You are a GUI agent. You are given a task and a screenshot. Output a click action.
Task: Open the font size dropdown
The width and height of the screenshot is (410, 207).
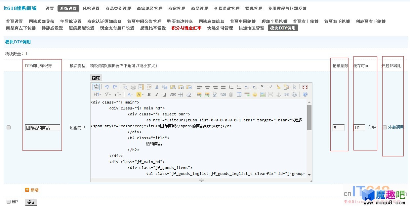point(118,95)
